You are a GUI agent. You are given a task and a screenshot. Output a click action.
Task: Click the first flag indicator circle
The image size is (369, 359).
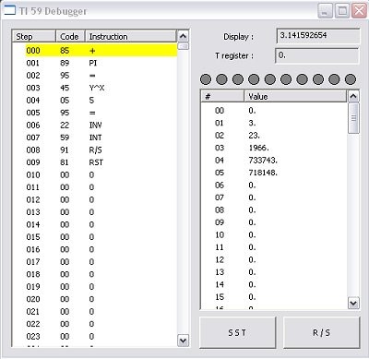pyautogui.click(x=206, y=79)
